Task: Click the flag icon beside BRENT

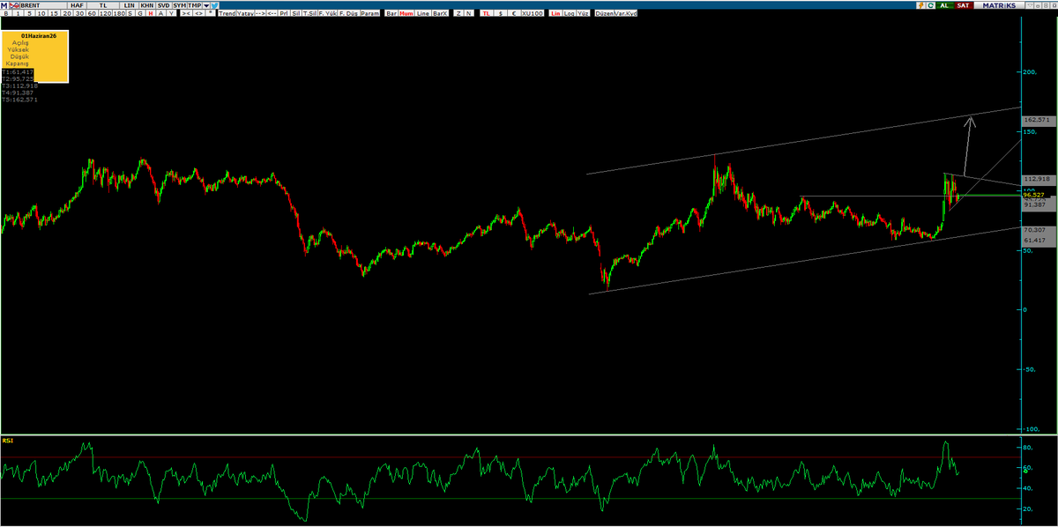Action: (14, 5)
